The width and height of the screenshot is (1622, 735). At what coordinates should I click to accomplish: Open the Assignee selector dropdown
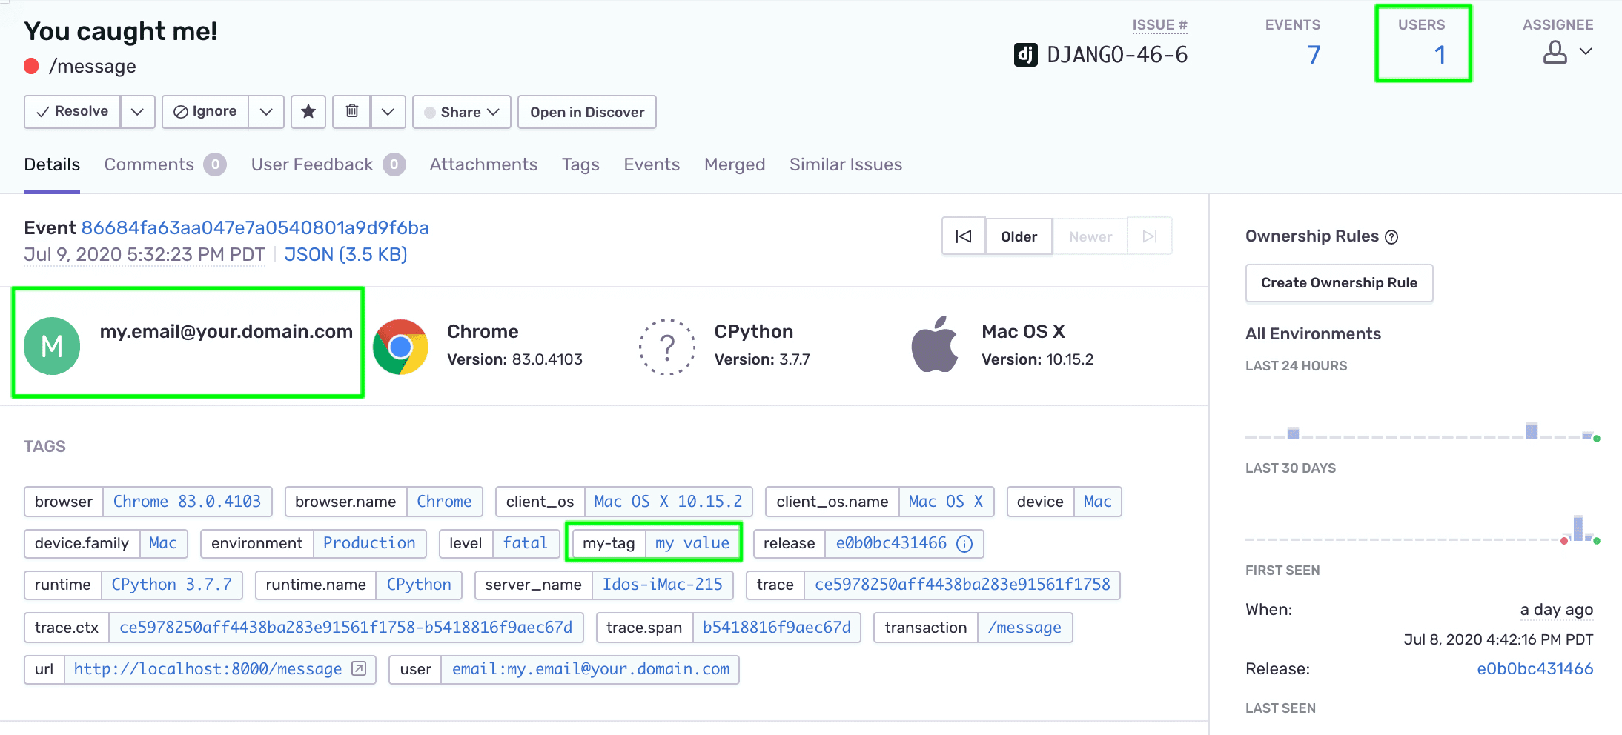pyautogui.click(x=1567, y=53)
